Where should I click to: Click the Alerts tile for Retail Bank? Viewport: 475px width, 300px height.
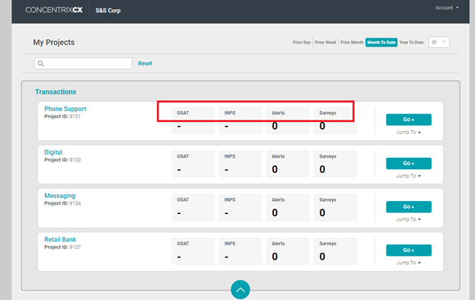coord(288,251)
